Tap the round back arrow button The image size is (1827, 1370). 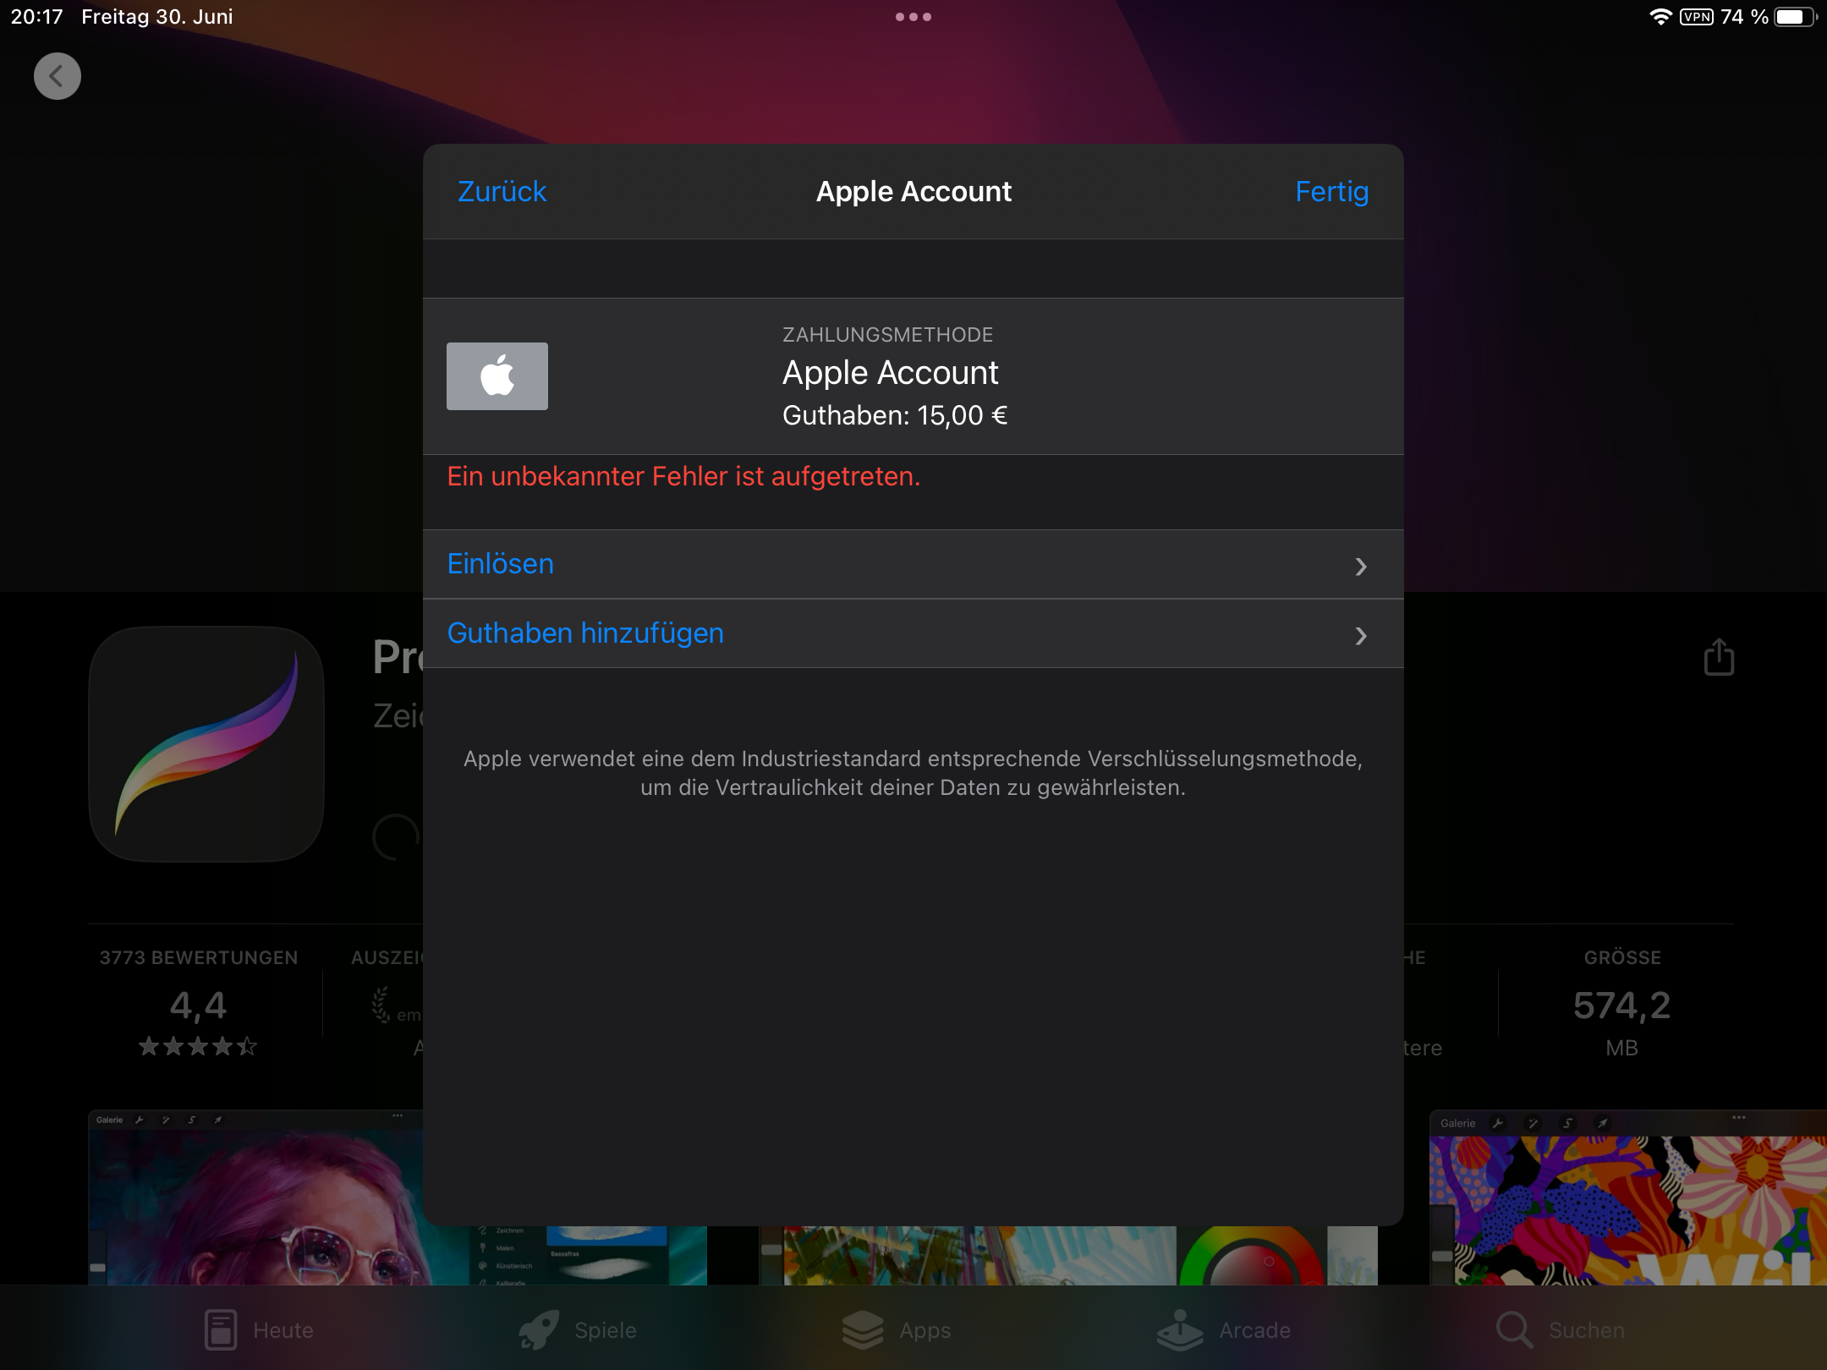pyautogui.click(x=58, y=76)
